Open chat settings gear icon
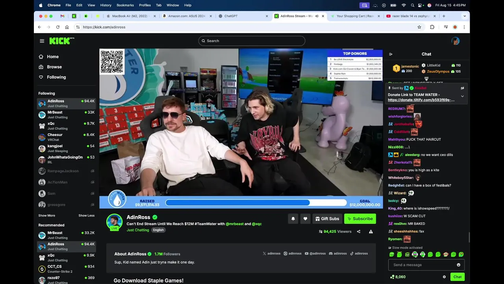Image resolution: width=504 pixels, height=284 pixels. point(444,277)
